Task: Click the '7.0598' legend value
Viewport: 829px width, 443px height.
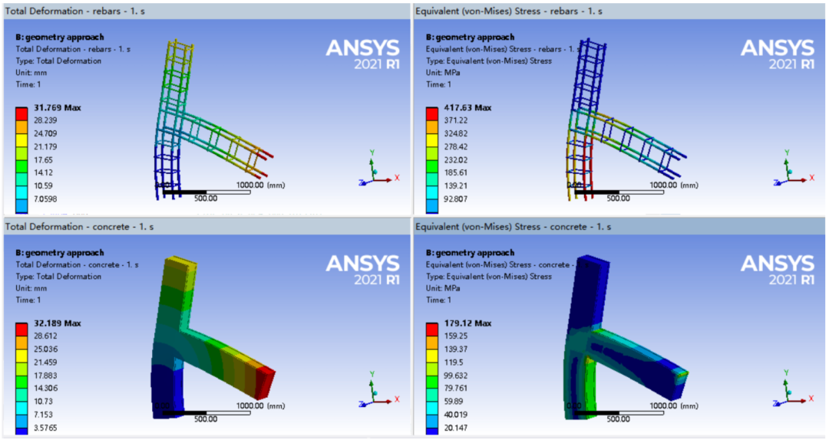Action: (x=45, y=199)
